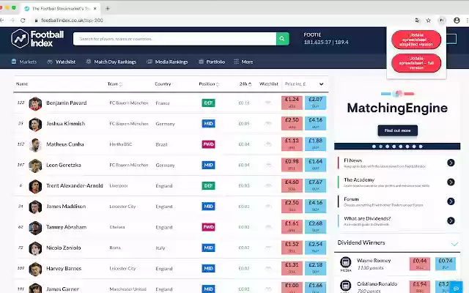Add Trent Alexander-Arnold to watchlist
This screenshot has width=469, height=293.
point(268,185)
